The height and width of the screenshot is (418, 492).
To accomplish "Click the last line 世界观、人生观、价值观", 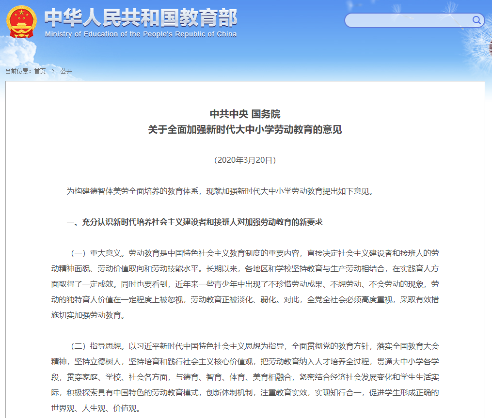I will coord(95,408).
